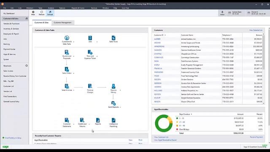Expand the Bank Deposits dropdown arrow
Screen dimensions: 270x152
(x=120, y=107)
